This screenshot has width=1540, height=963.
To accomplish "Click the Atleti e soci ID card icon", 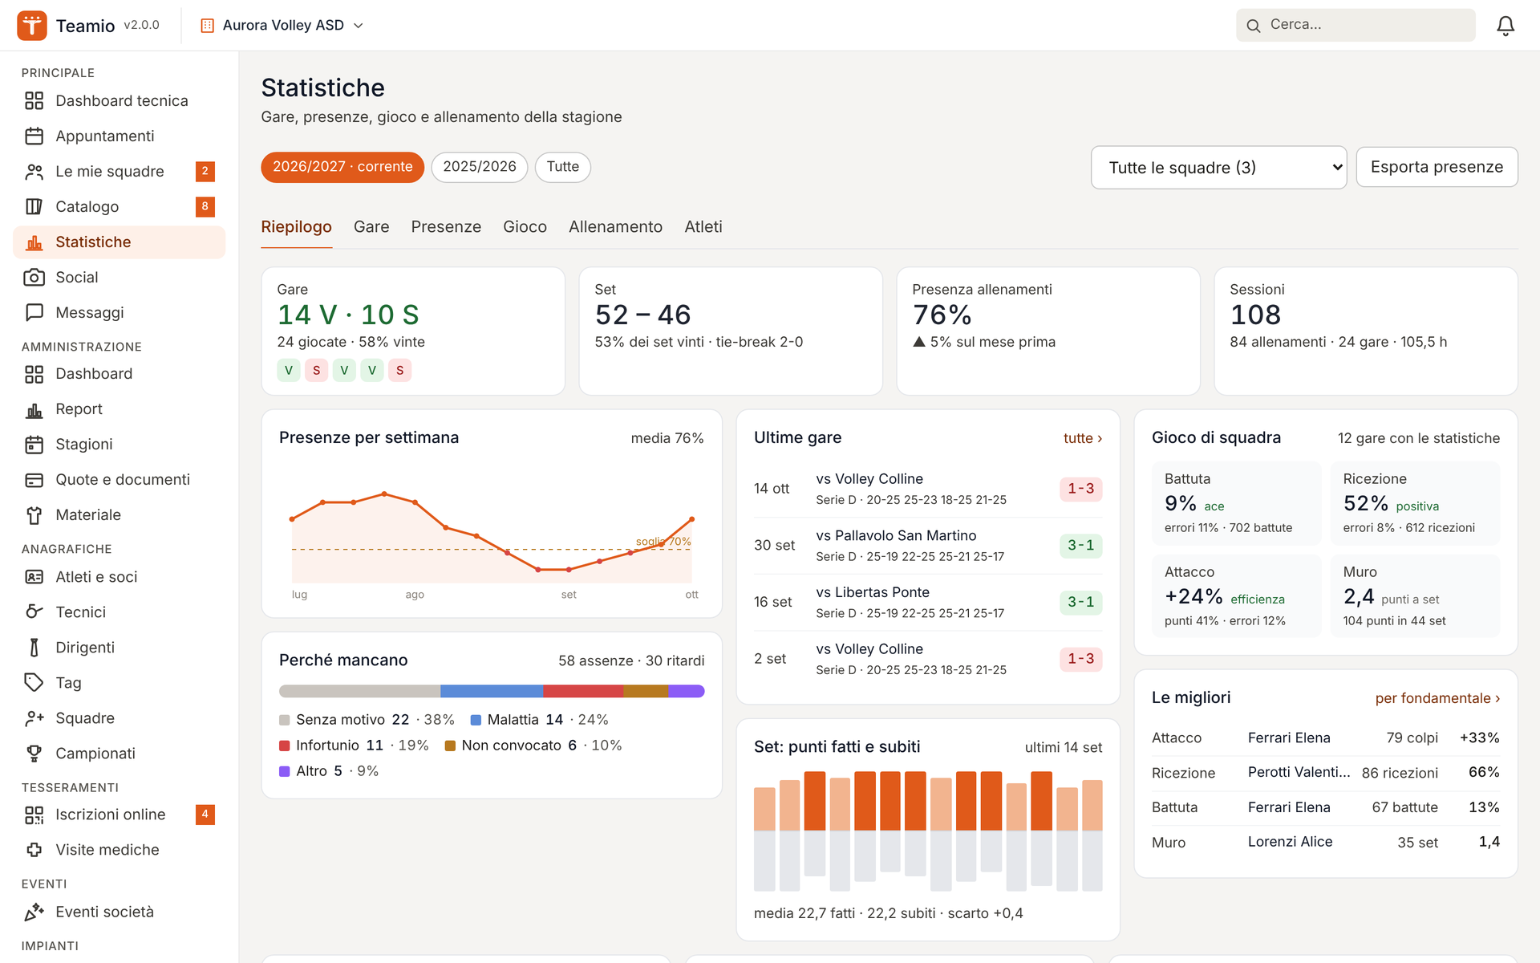I will [34, 576].
